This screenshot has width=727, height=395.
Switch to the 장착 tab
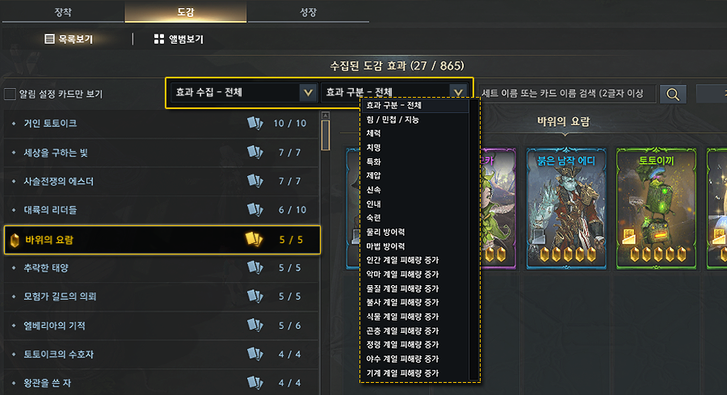[x=63, y=12]
